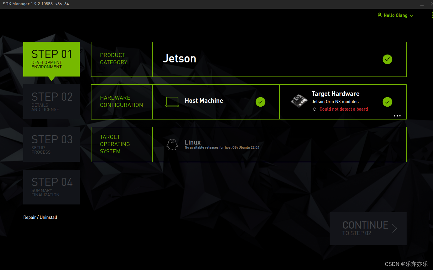The width and height of the screenshot is (433, 270).
Task: Click the refresh icon to re-detect board
Action: (314, 109)
